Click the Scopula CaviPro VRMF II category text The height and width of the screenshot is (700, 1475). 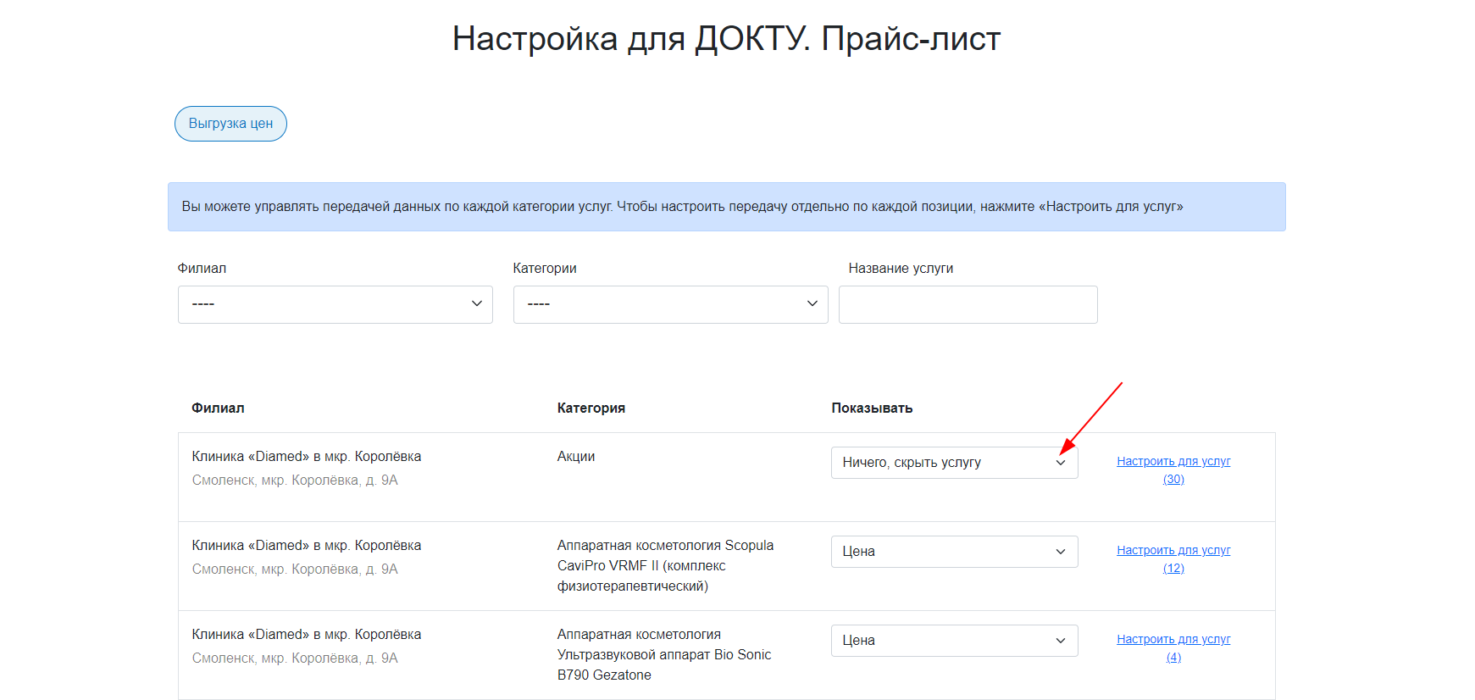tap(665, 566)
